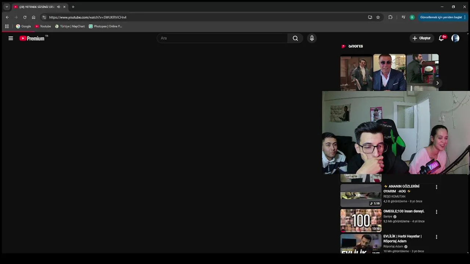Open the apps grid in bookmarks bar
This screenshot has height=264, width=470.
pos(7,26)
